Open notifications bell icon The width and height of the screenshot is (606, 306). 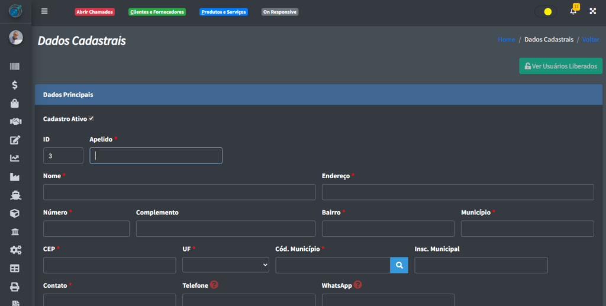point(573,11)
